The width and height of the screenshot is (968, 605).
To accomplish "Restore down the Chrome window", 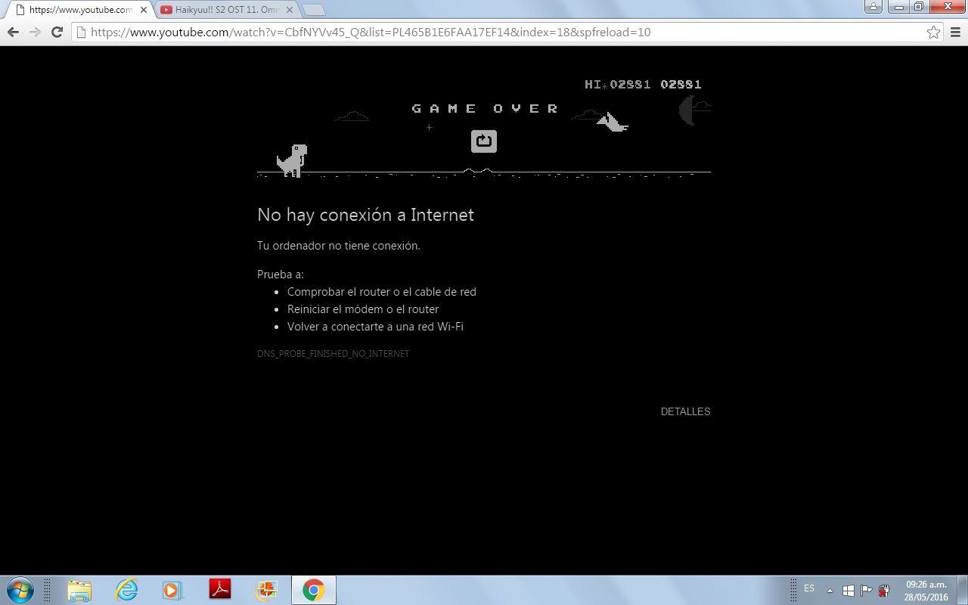I will point(919,6).
